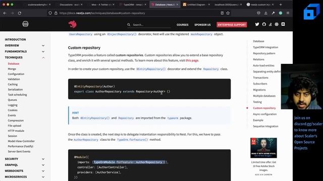The width and height of the screenshot is (323, 181).
Task: Open the Task scheduling sidebar link
Action: click(x=17, y=95)
